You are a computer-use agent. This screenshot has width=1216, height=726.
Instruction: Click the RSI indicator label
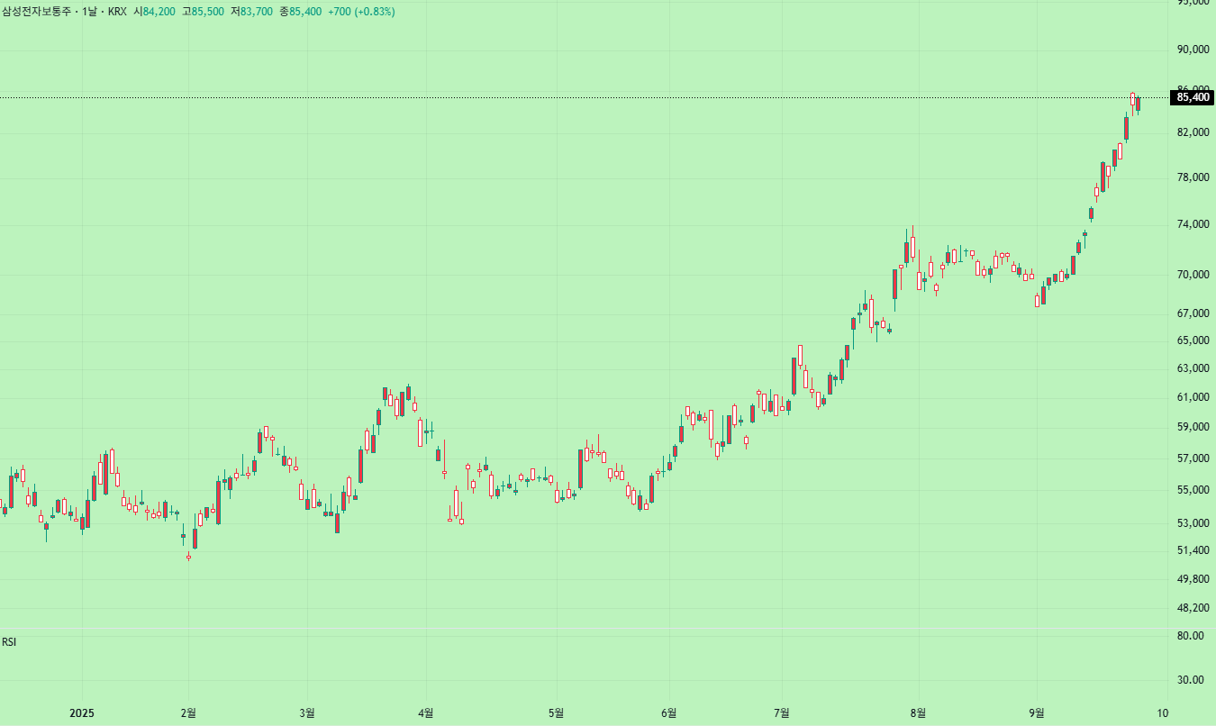(9, 642)
